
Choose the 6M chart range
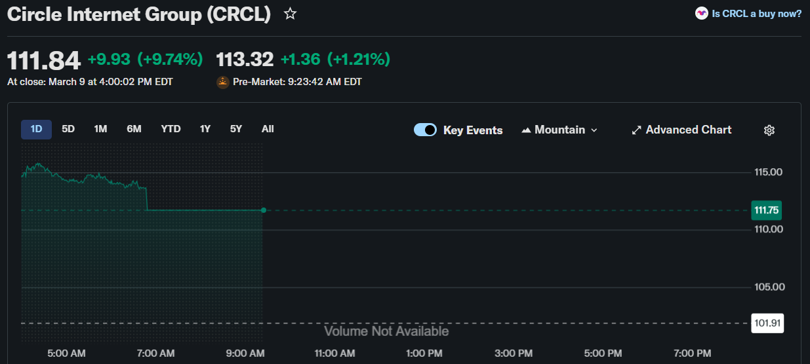pos(134,129)
